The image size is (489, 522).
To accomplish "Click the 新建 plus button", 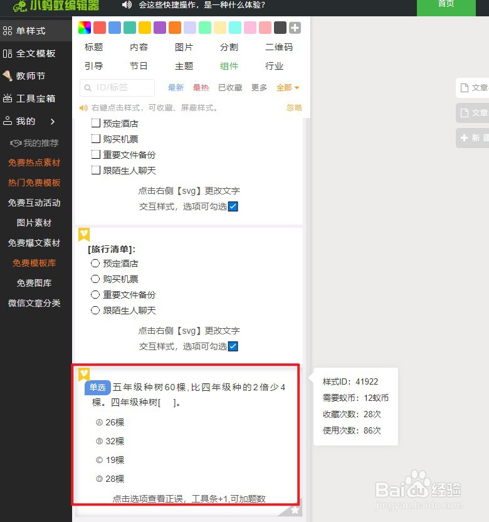I will coord(473,138).
